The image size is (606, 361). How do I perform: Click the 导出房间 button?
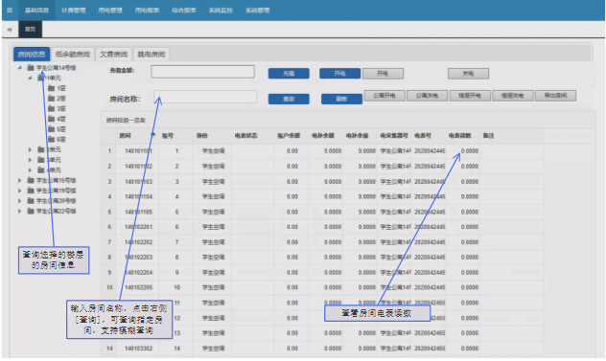[x=555, y=96]
